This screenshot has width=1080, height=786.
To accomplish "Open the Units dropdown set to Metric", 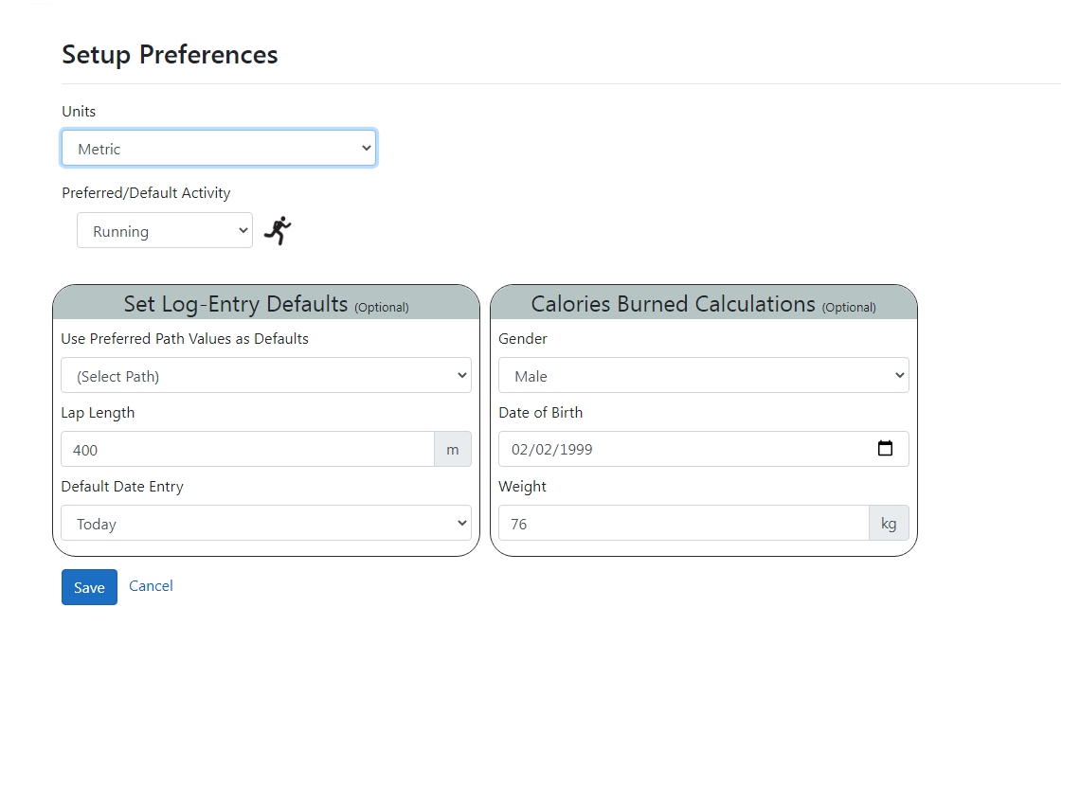I will click(x=218, y=149).
